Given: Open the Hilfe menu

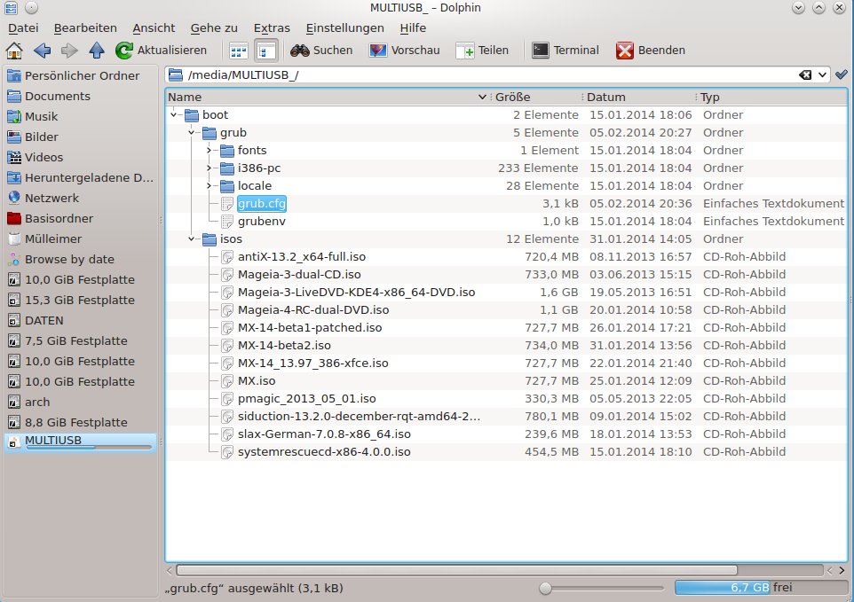Looking at the screenshot, I should tap(413, 27).
